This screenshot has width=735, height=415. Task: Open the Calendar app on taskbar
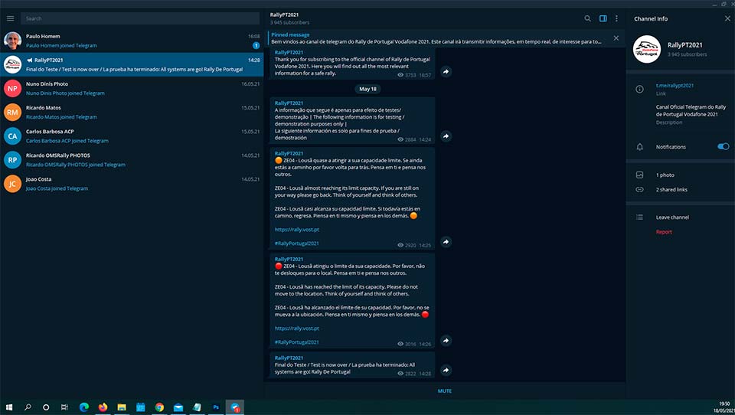point(140,407)
